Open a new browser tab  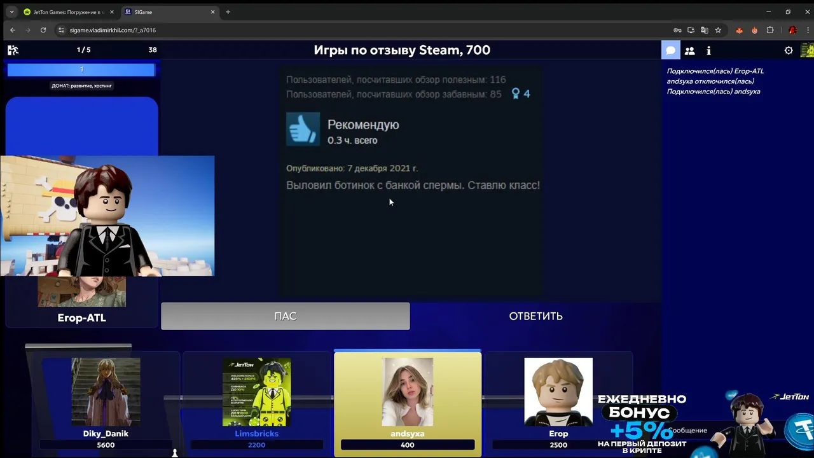(x=228, y=12)
